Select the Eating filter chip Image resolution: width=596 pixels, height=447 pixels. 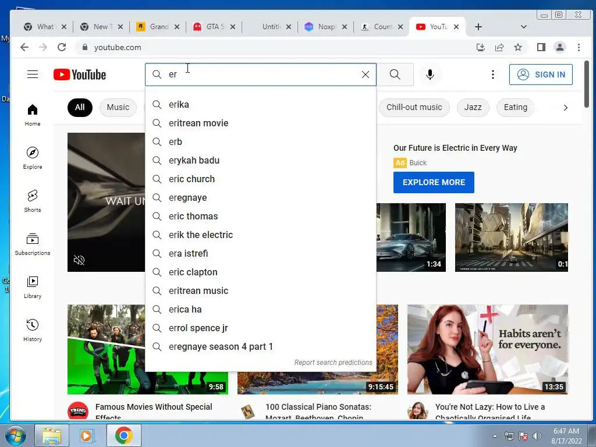coord(515,108)
